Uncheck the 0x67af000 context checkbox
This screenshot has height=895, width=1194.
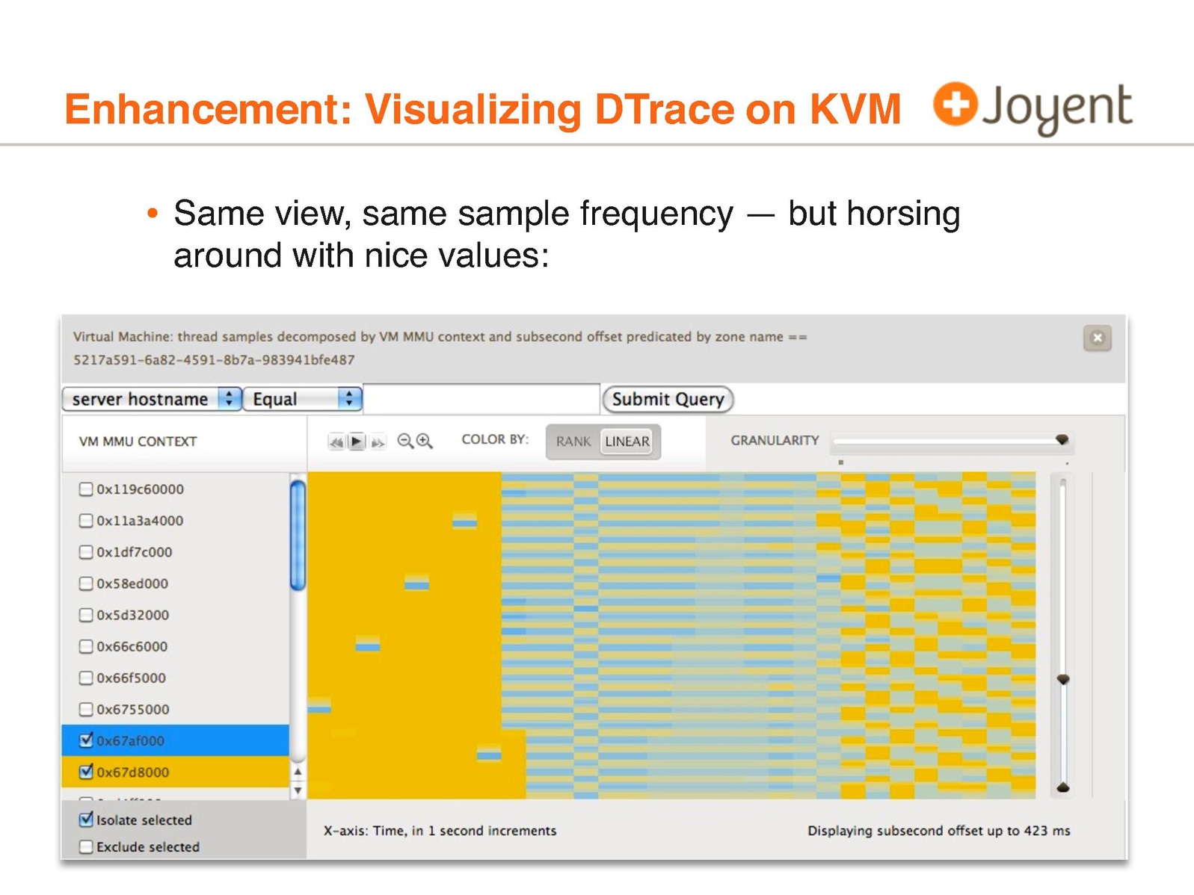click(86, 740)
